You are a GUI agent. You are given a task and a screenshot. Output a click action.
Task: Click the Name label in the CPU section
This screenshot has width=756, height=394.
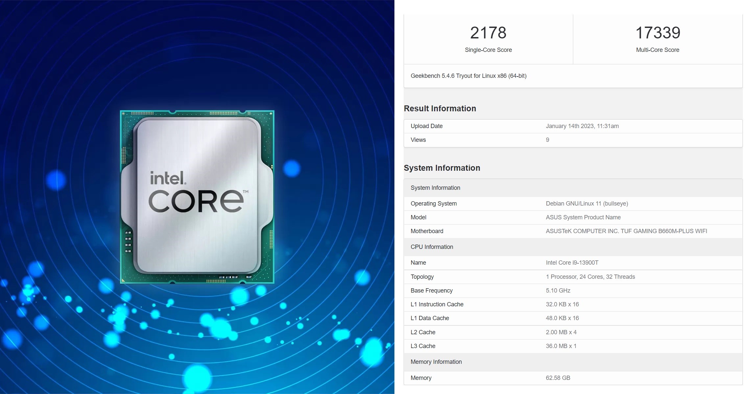point(418,263)
